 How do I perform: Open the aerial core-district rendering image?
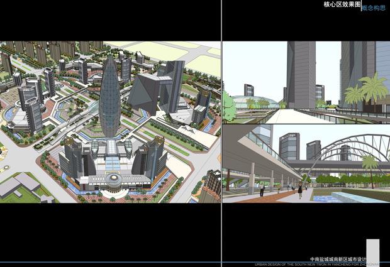click(110, 122)
